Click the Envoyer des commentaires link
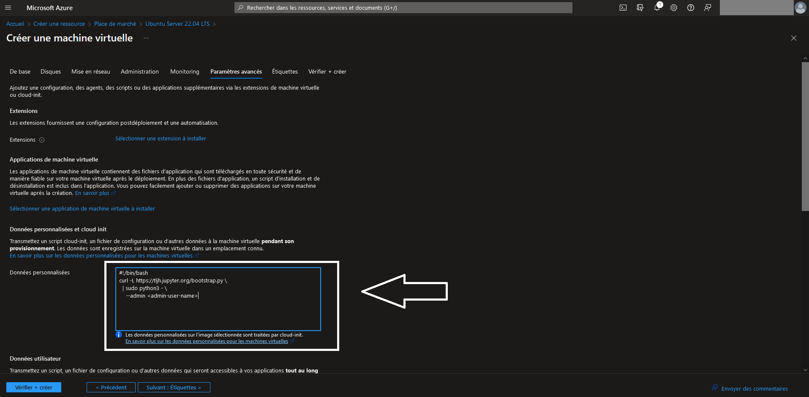This screenshot has height=397, width=809. pos(755,389)
